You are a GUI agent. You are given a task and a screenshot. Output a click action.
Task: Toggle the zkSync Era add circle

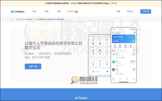[100, 54]
